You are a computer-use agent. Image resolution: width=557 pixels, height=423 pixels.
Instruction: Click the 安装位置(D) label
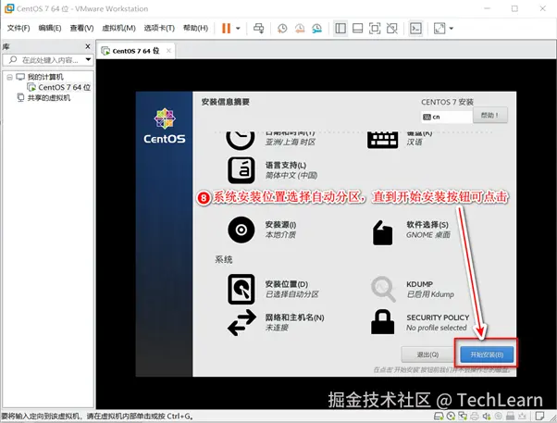pyautogui.click(x=287, y=284)
